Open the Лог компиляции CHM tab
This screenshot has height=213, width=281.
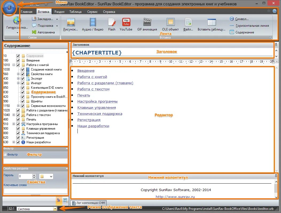[88, 203]
